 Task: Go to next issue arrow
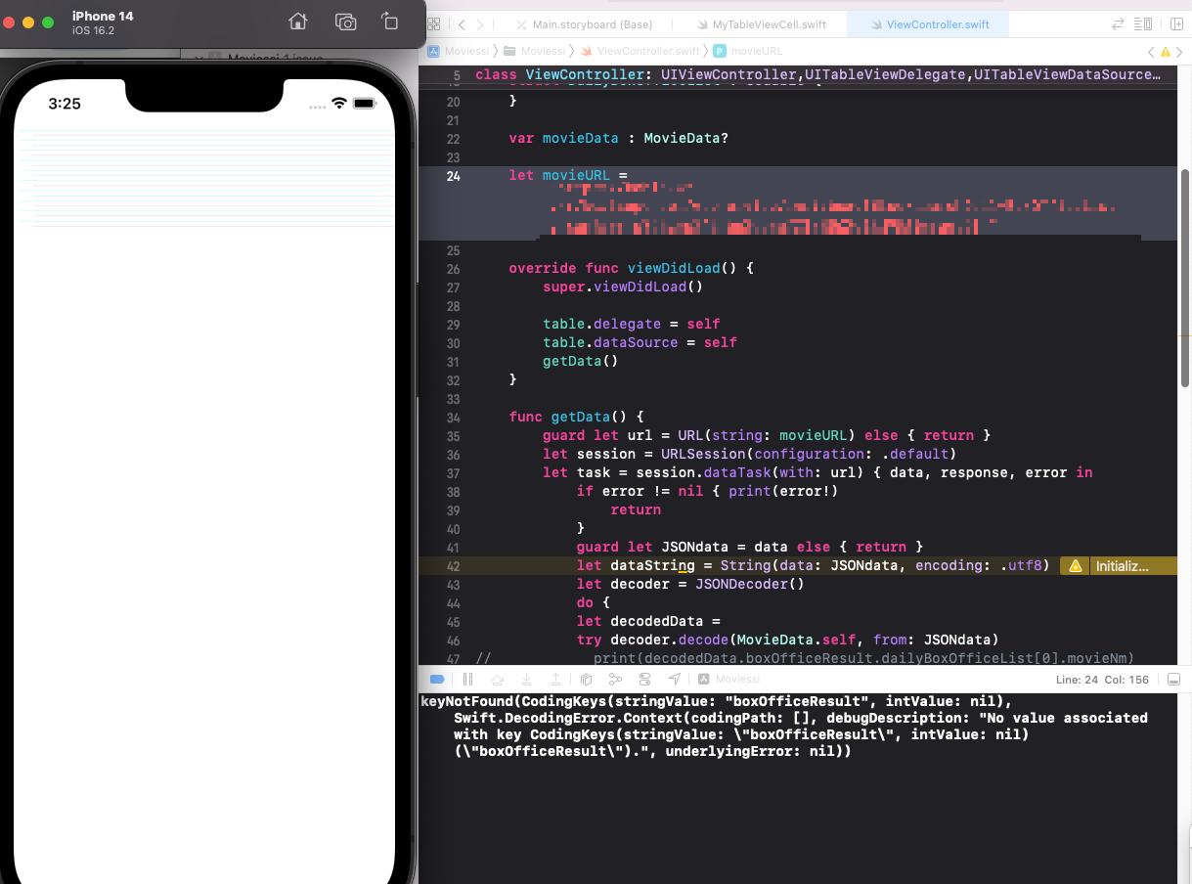(x=1180, y=50)
